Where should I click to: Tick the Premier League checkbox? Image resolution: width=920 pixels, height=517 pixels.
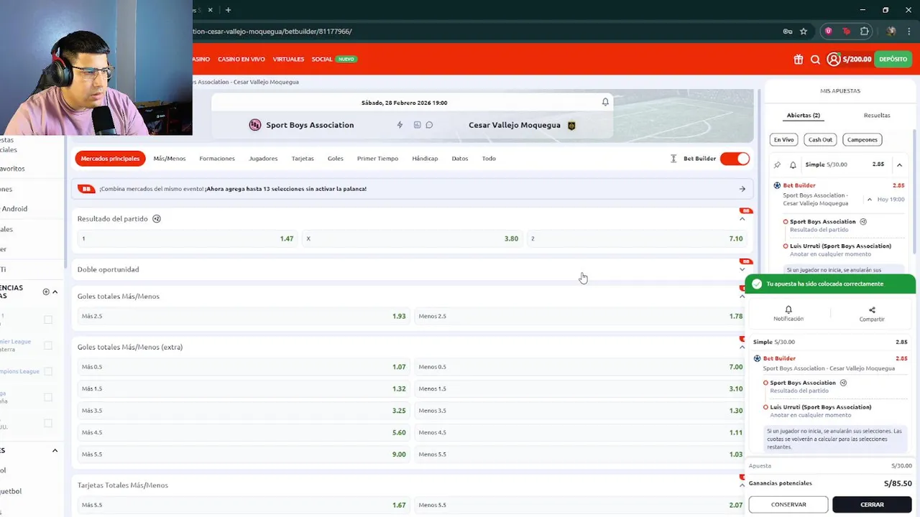point(48,345)
